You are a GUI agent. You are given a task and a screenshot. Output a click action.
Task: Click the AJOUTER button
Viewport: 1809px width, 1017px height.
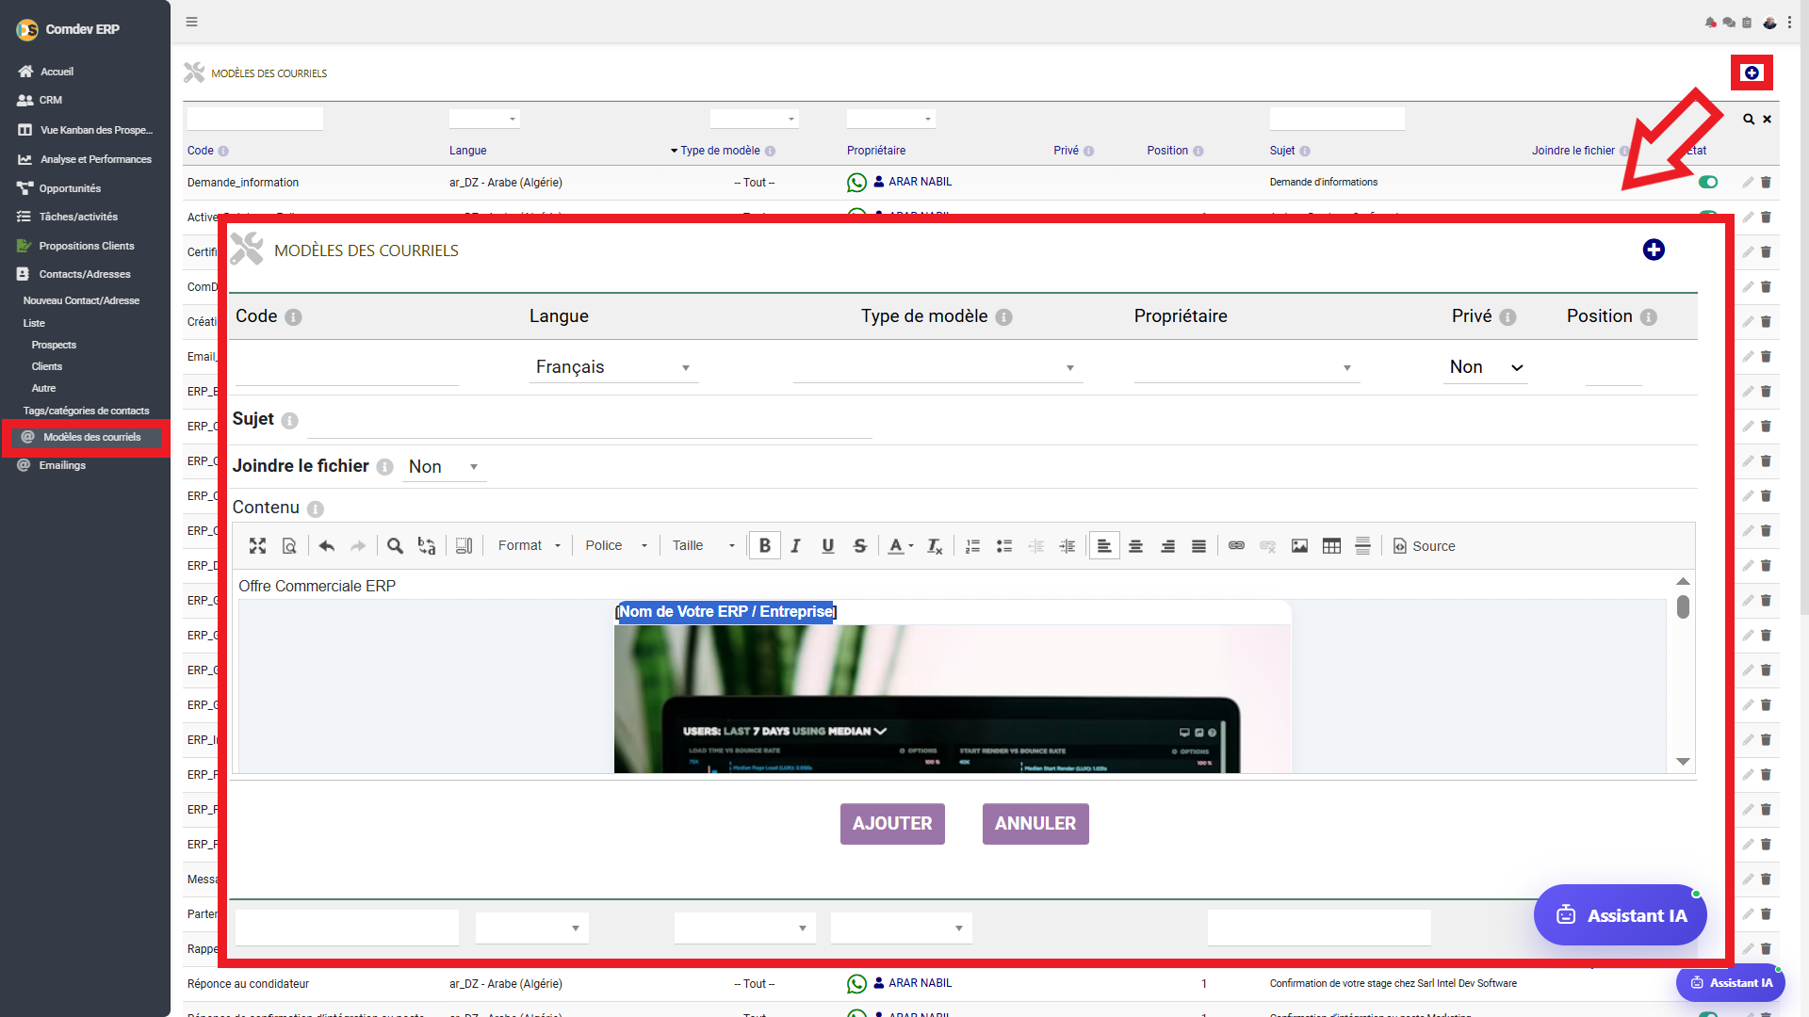(x=892, y=824)
